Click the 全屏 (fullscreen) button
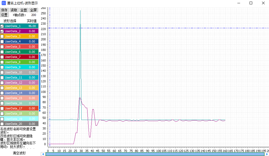The width and height of the screenshot is (269, 156). [33, 10]
